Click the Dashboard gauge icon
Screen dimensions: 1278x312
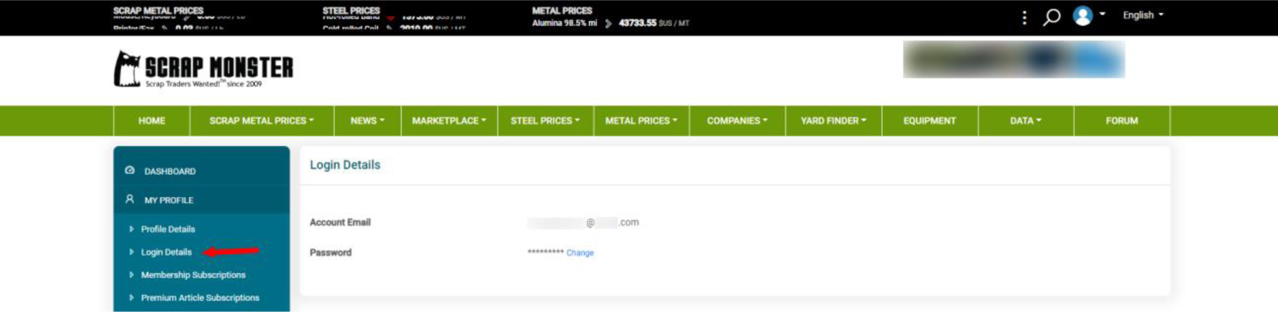click(130, 170)
